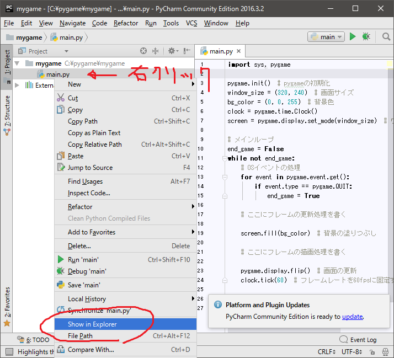Choose File Path menu entry
The height and width of the screenshot is (358, 394).
pos(125,335)
